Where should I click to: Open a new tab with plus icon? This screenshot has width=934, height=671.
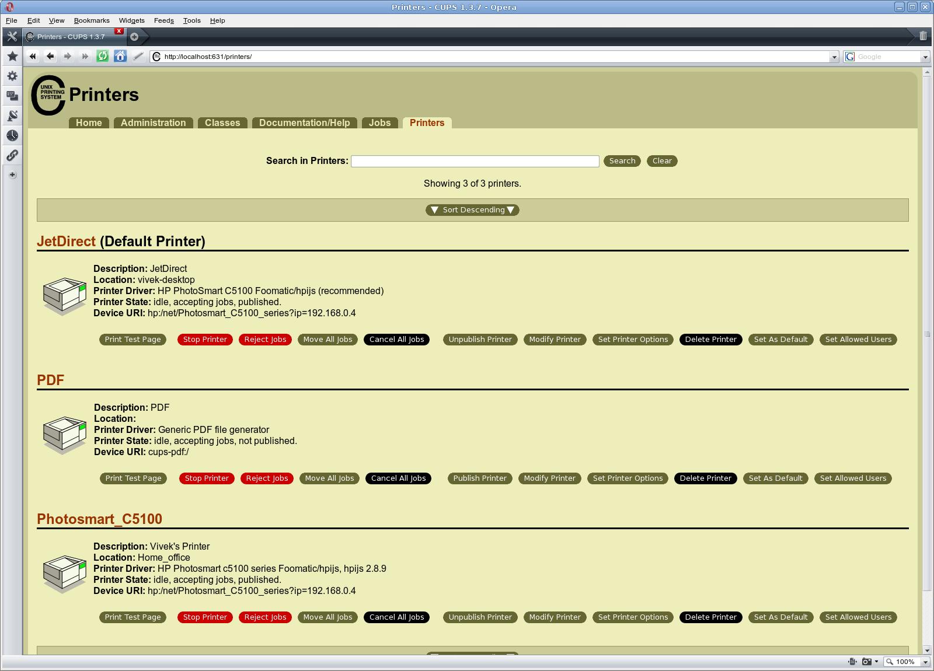(x=134, y=37)
